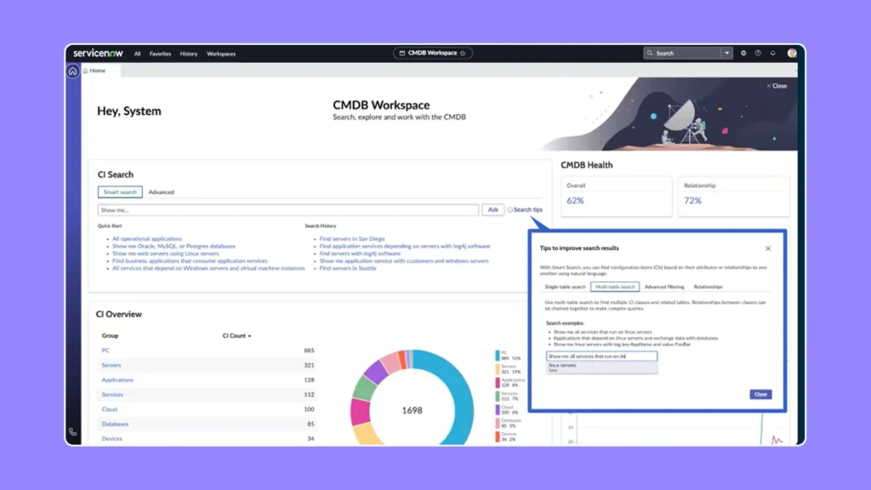Image resolution: width=871 pixels, height=490 pixels.
Task: Click the servicenow logo
Action: (x=96, y=53)
